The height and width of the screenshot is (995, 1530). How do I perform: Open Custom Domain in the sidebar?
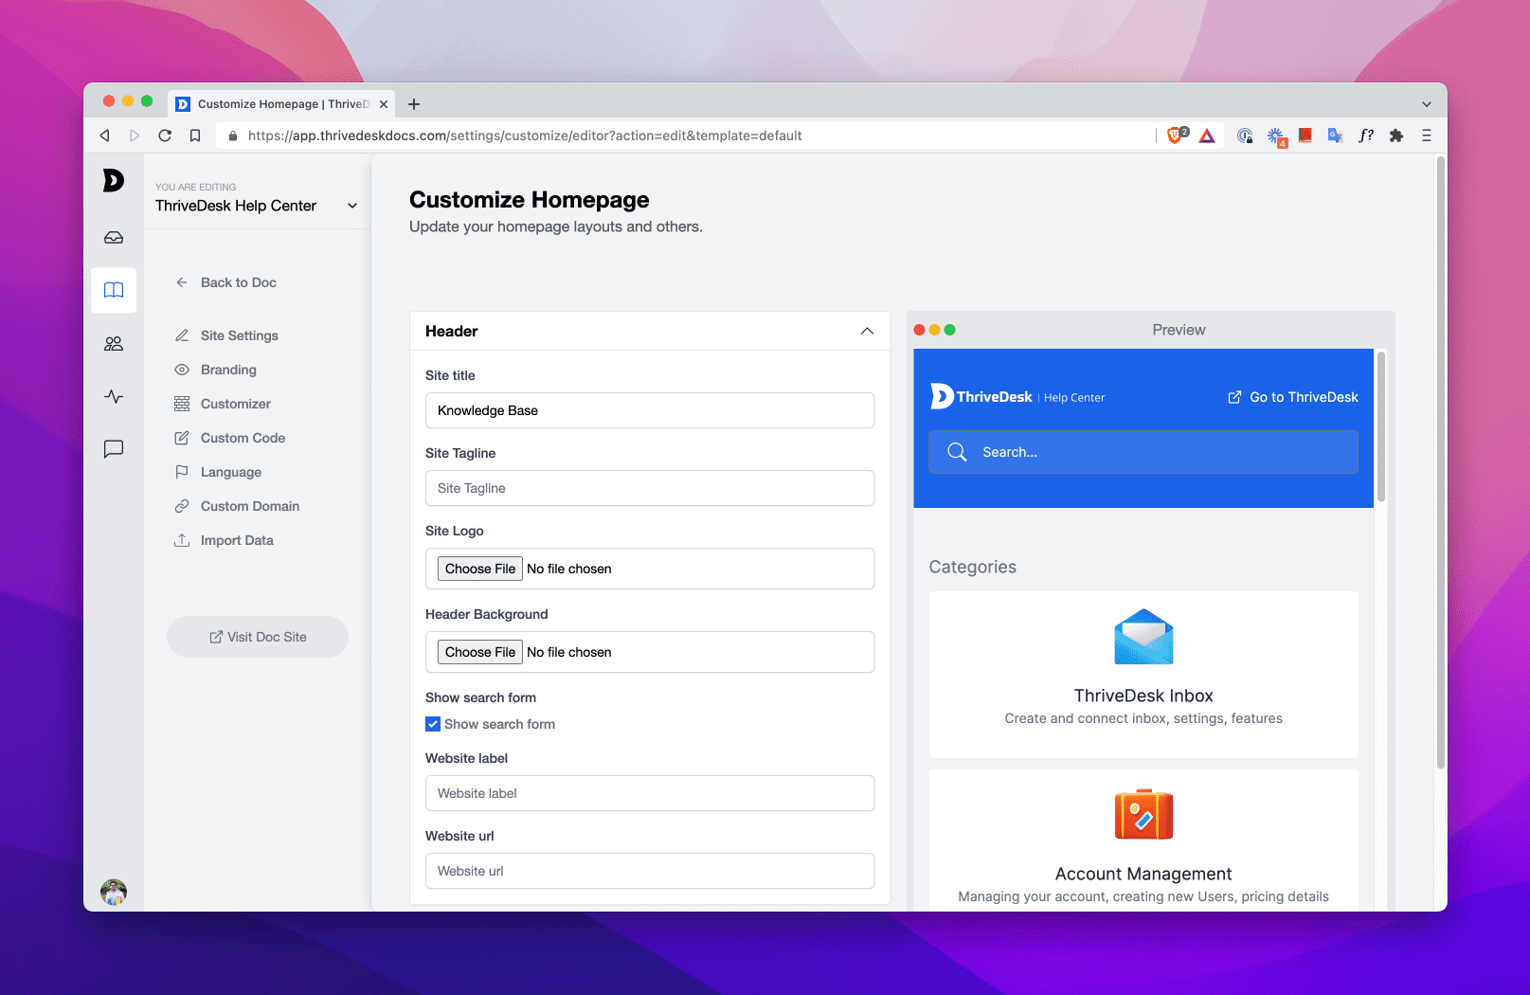[x=250, y=506]
